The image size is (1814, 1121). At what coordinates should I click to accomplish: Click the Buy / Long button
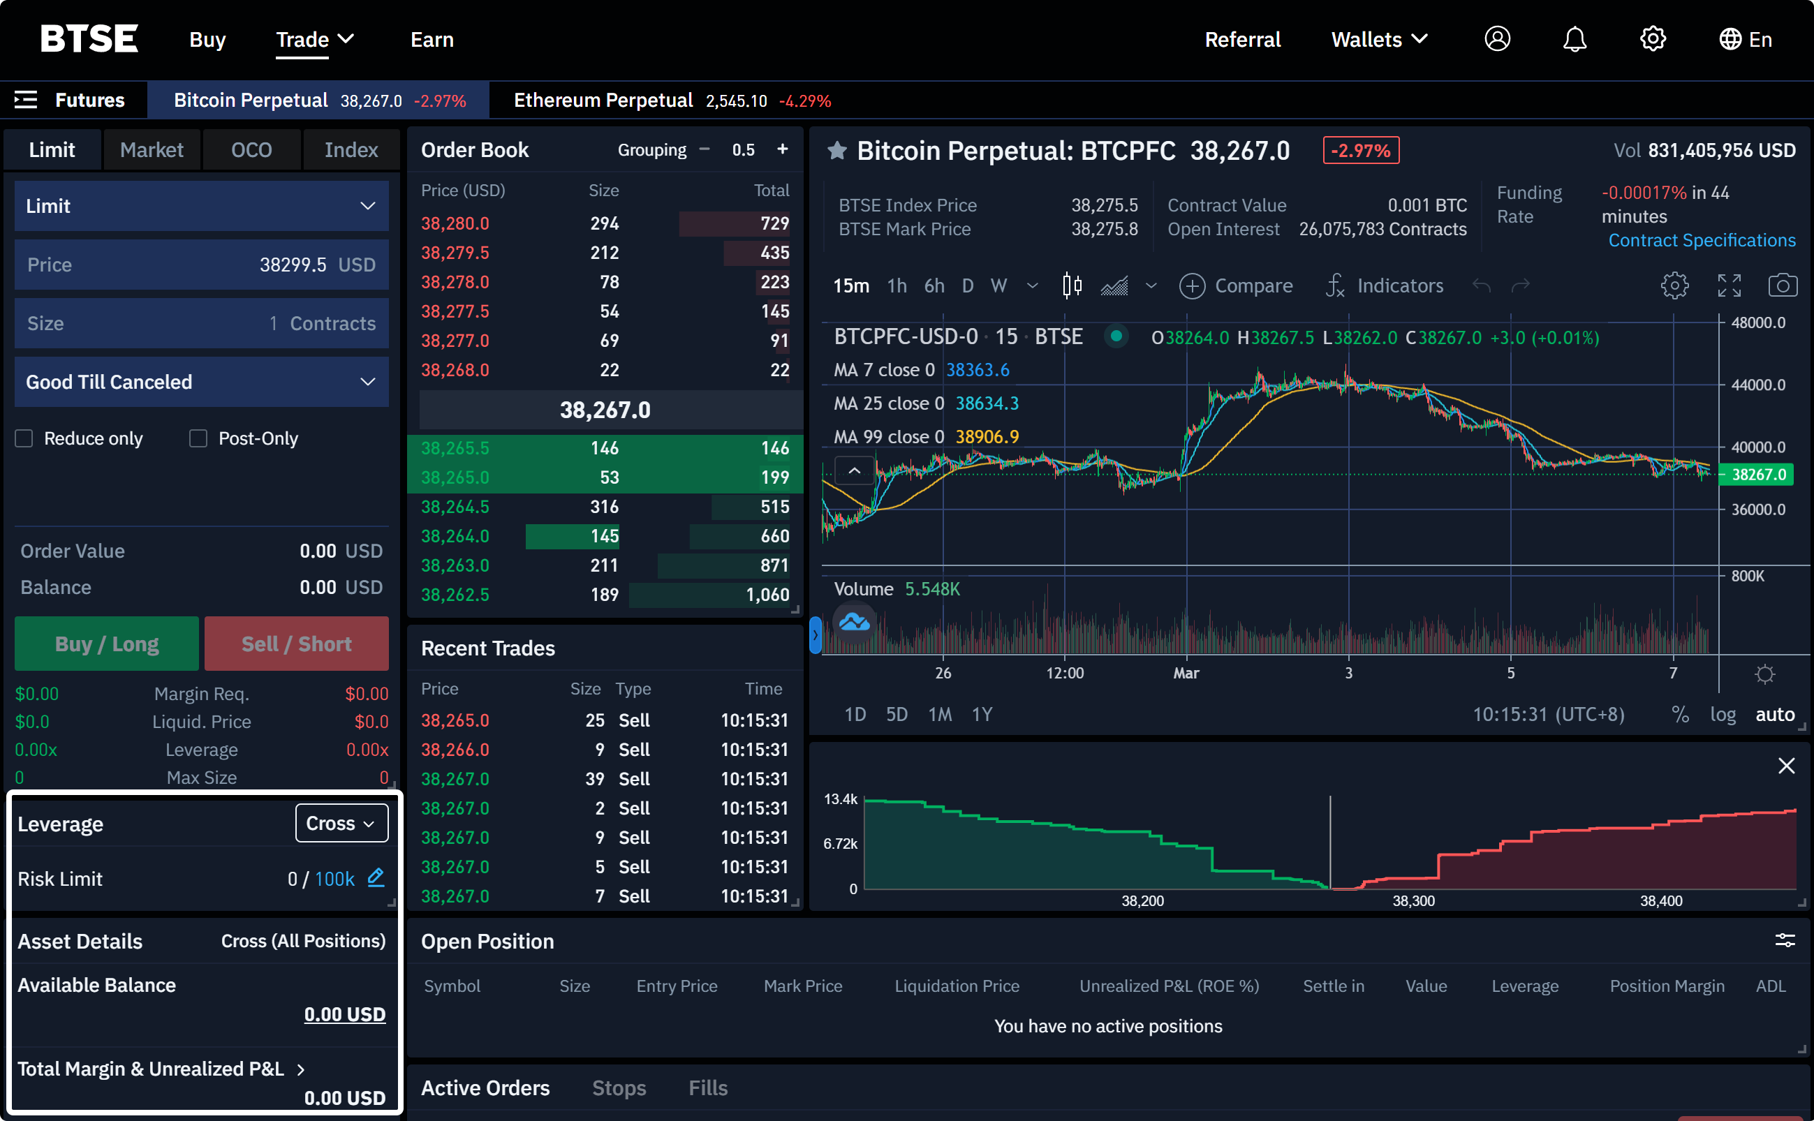pyautogui.click(x=107, y=644)
